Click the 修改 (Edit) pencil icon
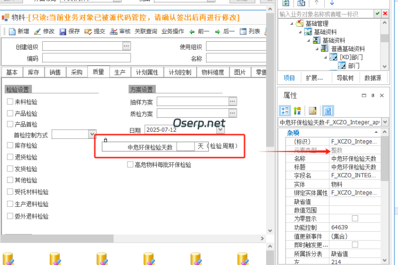398x265 pixels. (x=37, y=31)
